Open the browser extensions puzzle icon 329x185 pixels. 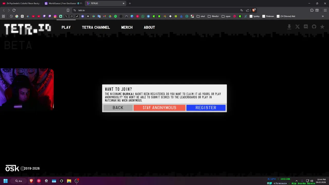312,10
